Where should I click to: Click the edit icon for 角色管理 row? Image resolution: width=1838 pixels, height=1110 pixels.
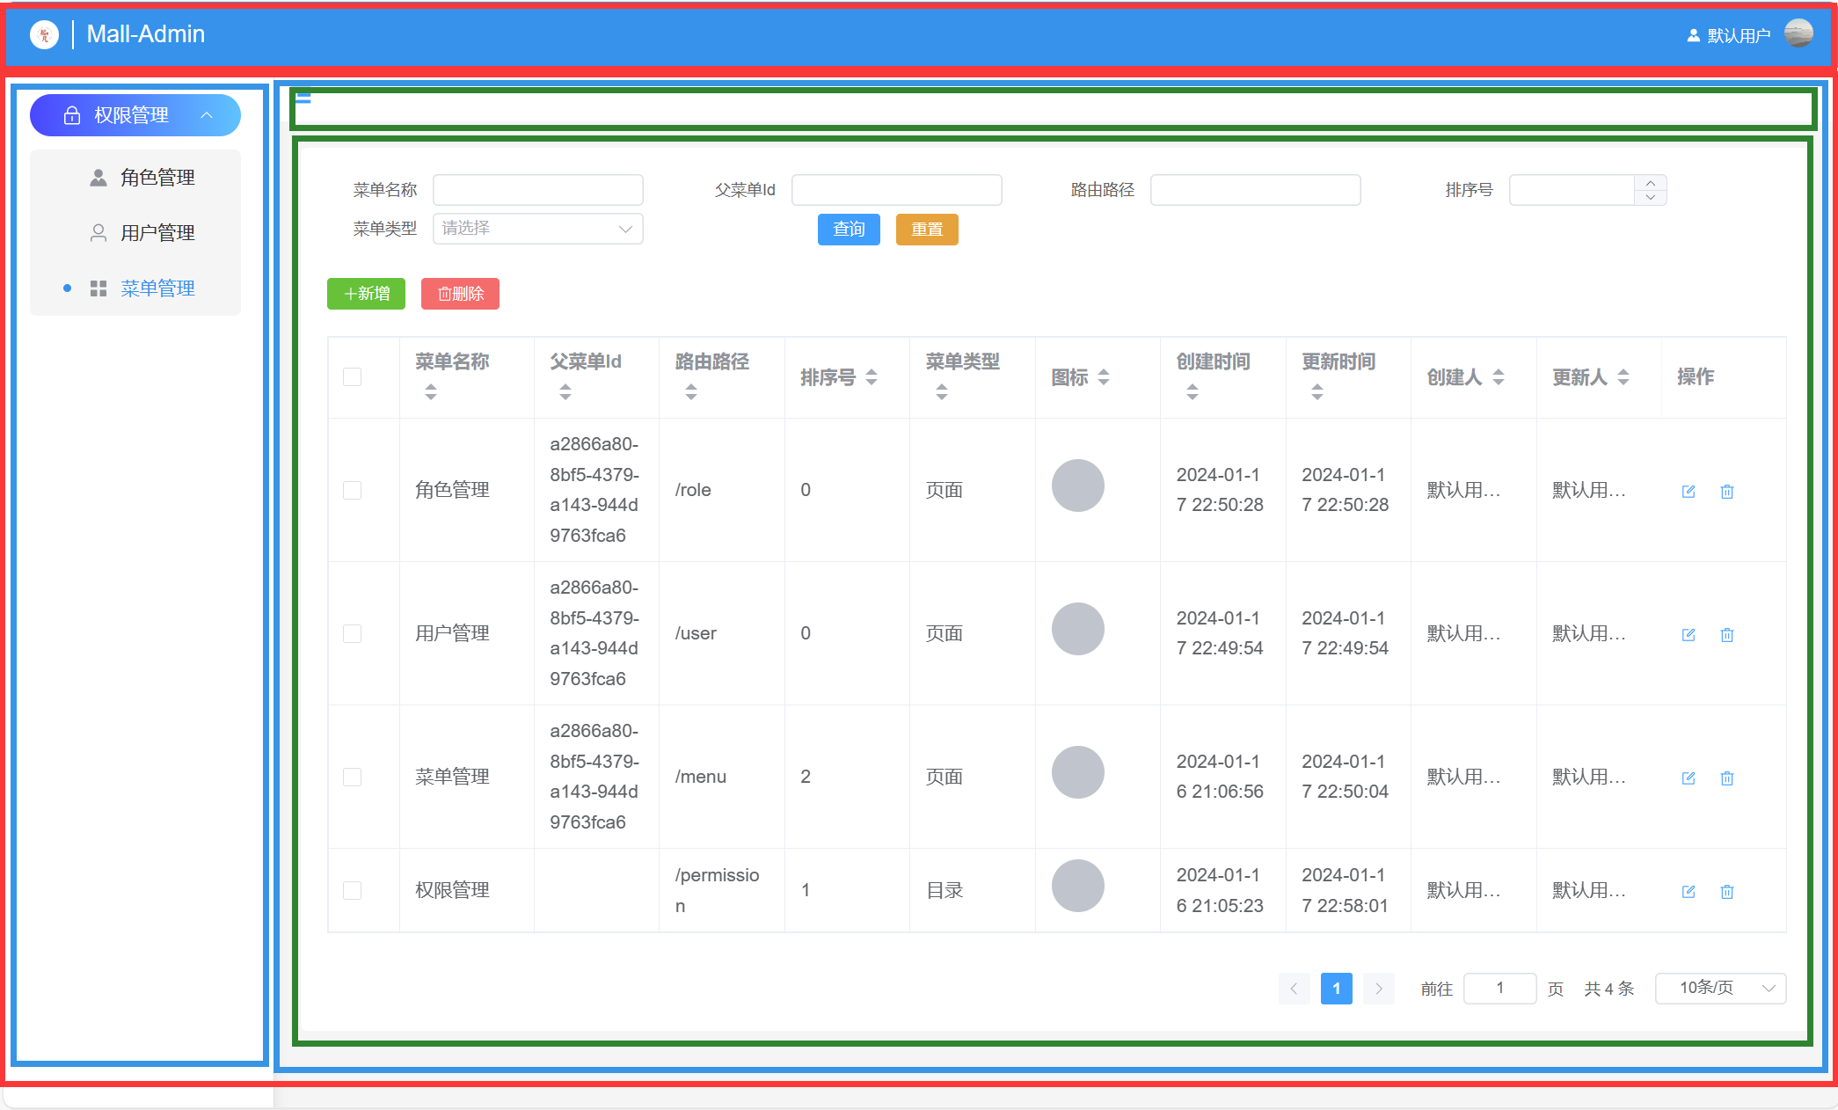point(1688,492)
